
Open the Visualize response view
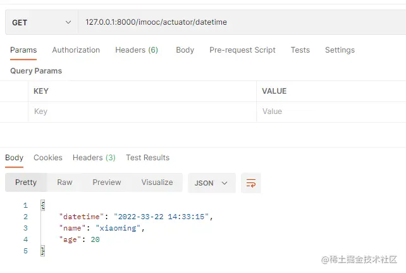[x=157, y=182]
